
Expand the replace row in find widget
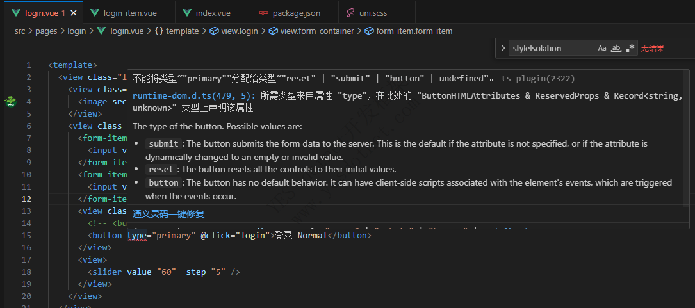point(503,48)
